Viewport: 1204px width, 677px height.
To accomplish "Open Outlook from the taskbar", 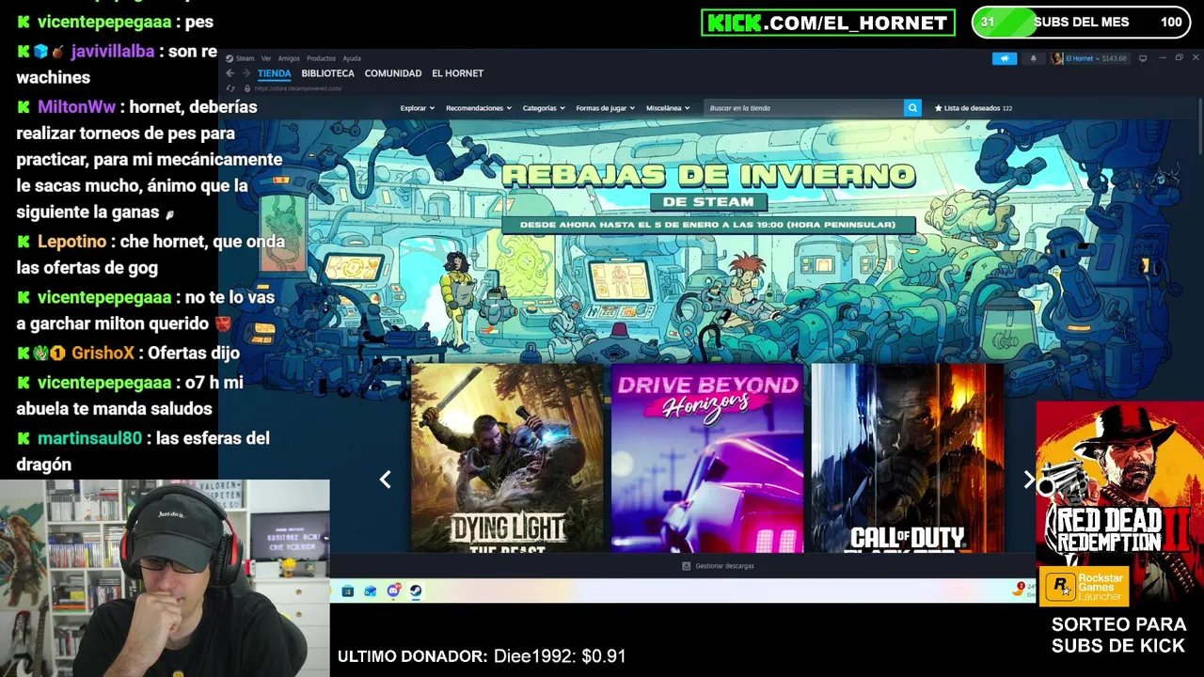I will 371,591.
